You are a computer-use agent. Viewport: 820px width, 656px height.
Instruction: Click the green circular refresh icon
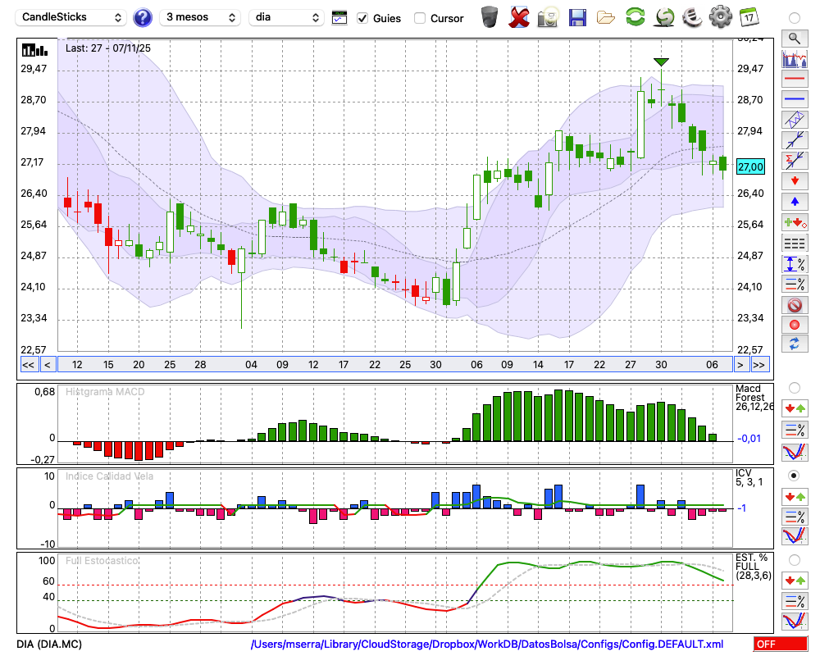[x=635, y=16]
